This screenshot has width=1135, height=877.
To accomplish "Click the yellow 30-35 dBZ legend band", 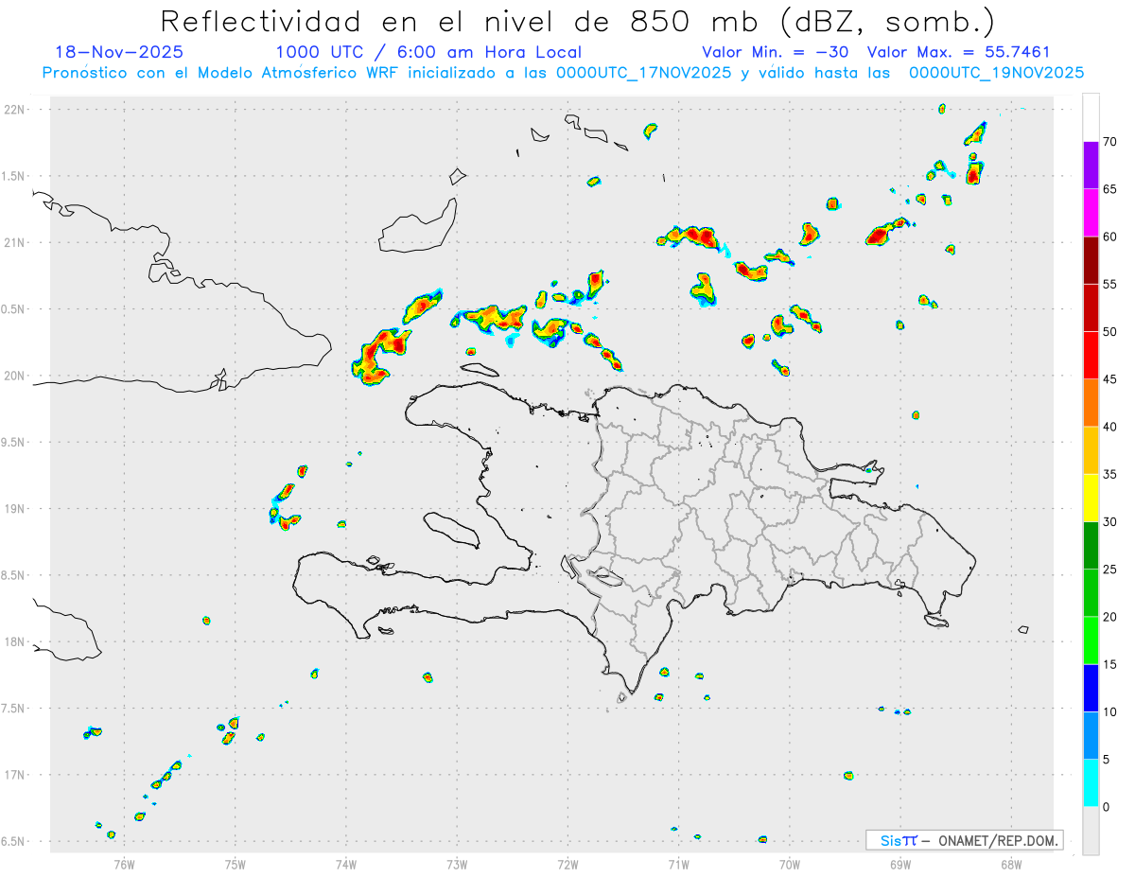I will (x=1091, y=498).
